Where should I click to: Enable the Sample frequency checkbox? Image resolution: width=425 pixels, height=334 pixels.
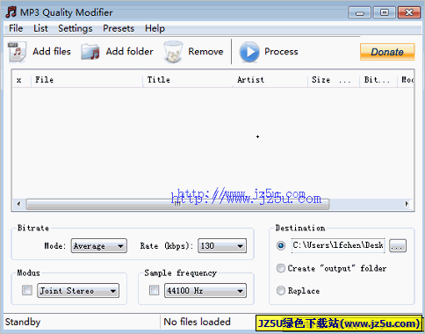(155, 290)
